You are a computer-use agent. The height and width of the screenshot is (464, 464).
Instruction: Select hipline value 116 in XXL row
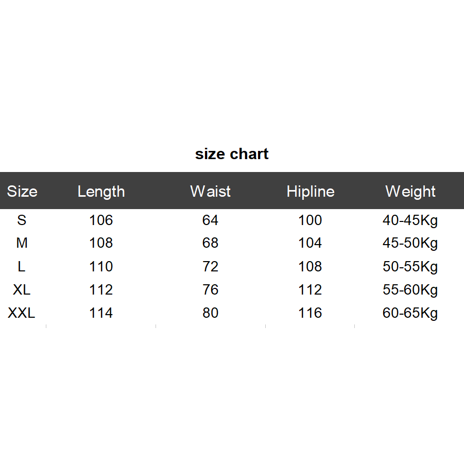310,313
